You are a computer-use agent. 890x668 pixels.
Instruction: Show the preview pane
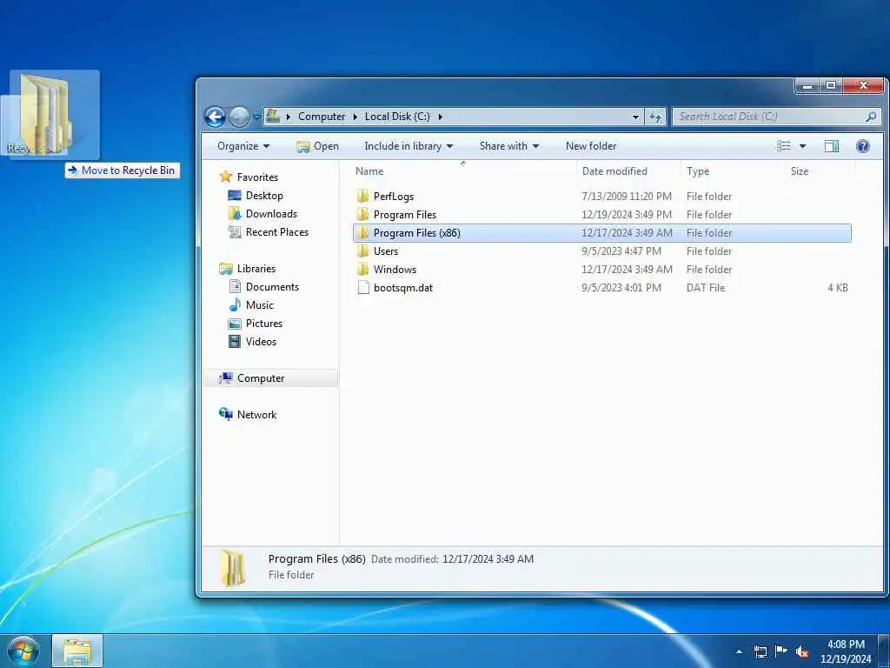(832, 146)
